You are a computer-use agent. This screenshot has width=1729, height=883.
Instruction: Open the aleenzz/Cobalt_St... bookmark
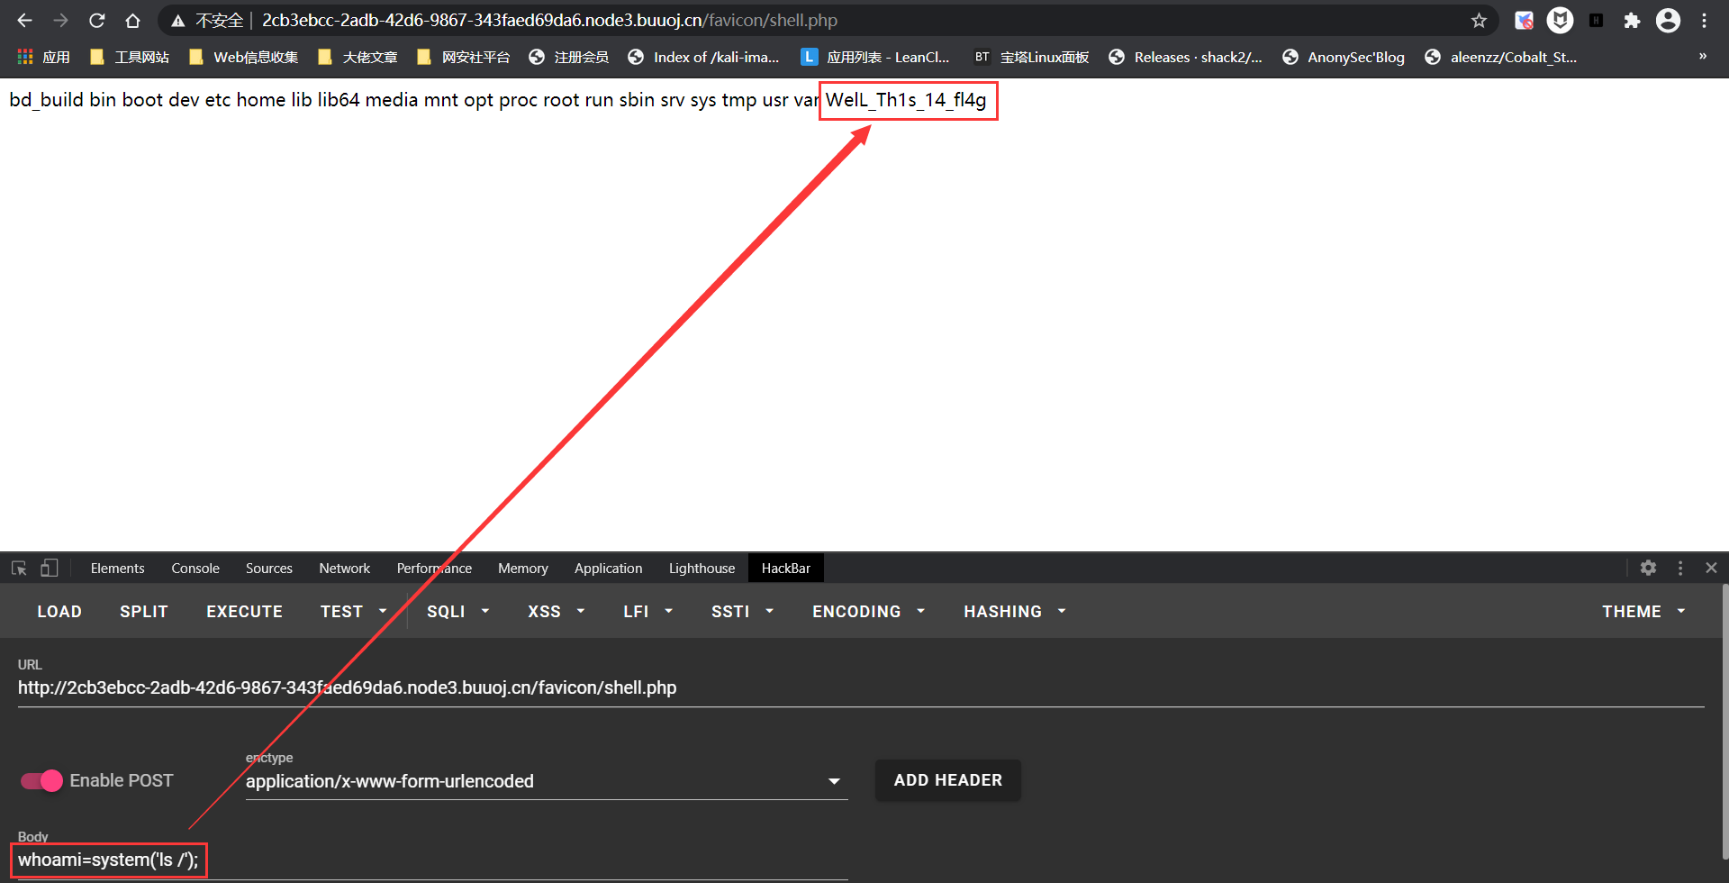coord(1501,57)
